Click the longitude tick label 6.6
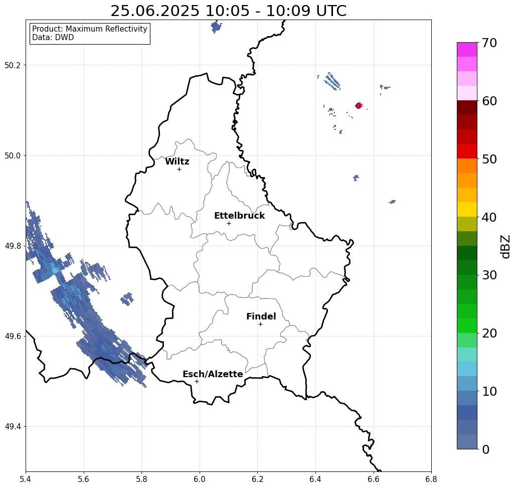This screenshot has height=488, width=516. 374,479
